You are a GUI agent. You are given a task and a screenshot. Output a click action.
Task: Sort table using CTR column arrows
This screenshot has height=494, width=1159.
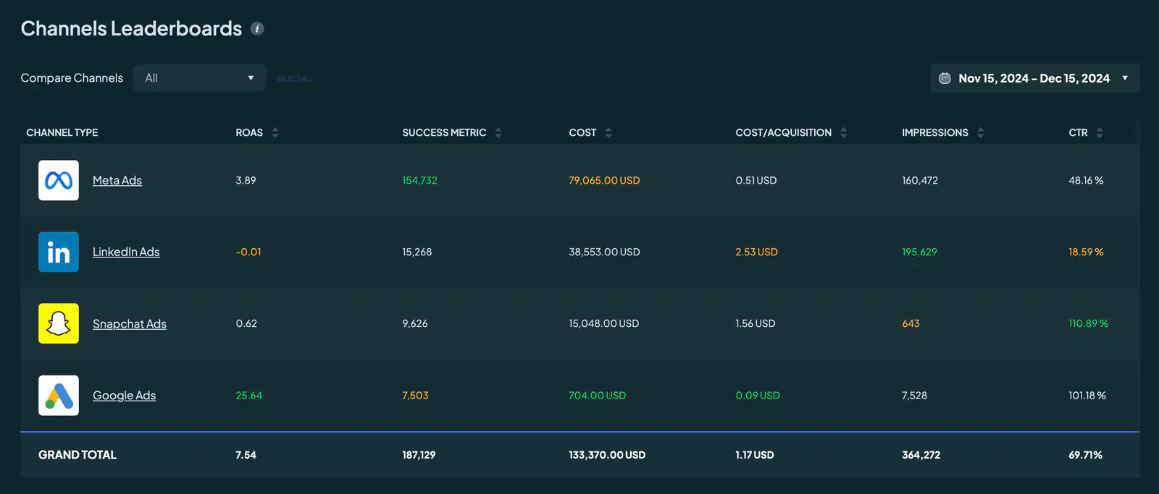1100,132
